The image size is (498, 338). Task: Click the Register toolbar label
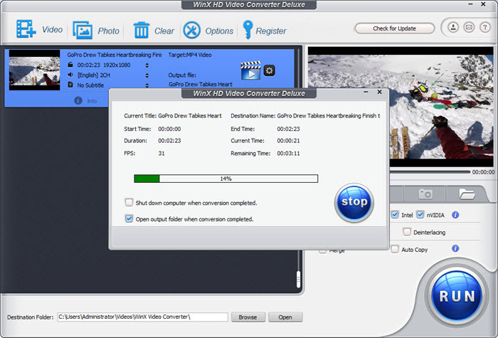click(271, 31)
